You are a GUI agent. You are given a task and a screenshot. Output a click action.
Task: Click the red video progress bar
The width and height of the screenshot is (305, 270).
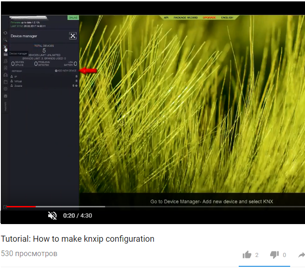pos(21,206)
